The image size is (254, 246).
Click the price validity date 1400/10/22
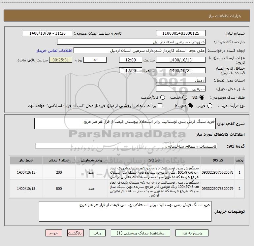(x=181, y=70)
